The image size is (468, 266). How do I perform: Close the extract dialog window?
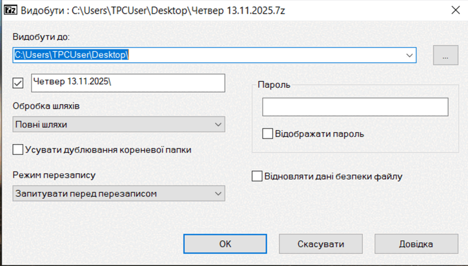pos(456,10)
